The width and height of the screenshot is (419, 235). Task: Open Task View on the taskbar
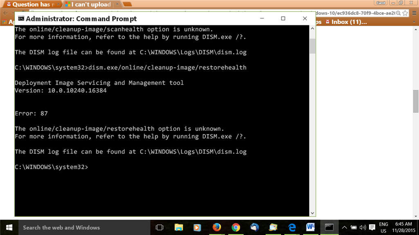click(x=160, y=228)
